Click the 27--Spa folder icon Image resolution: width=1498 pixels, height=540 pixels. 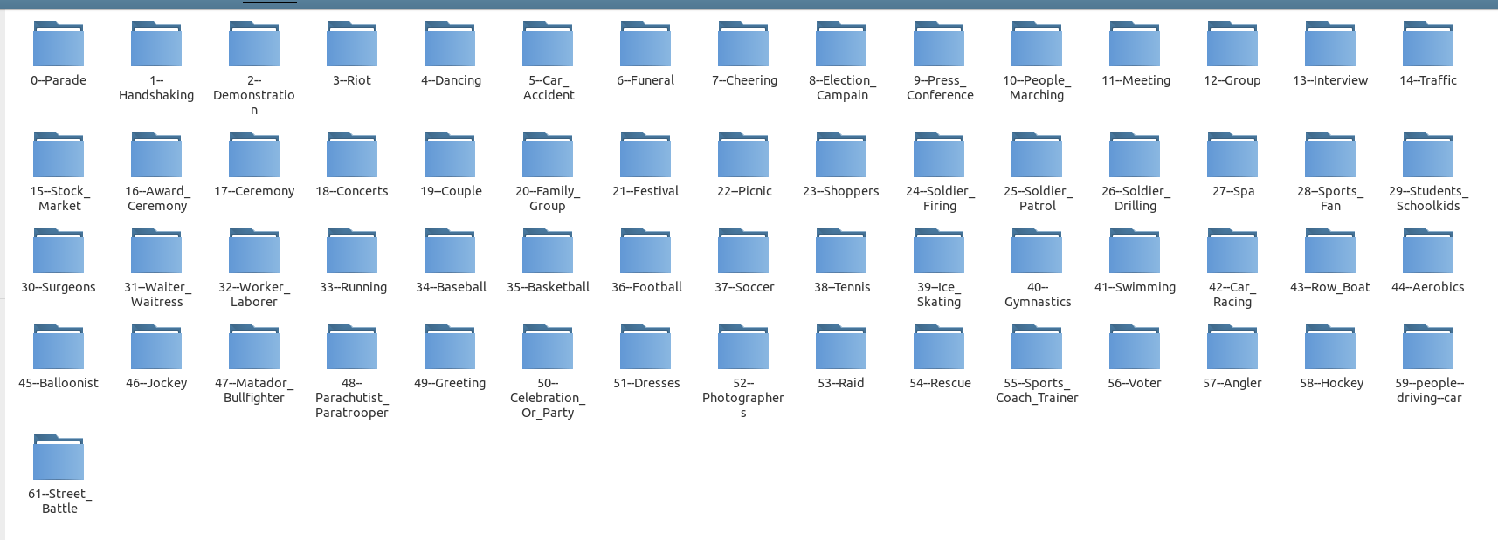[1232, 155]
